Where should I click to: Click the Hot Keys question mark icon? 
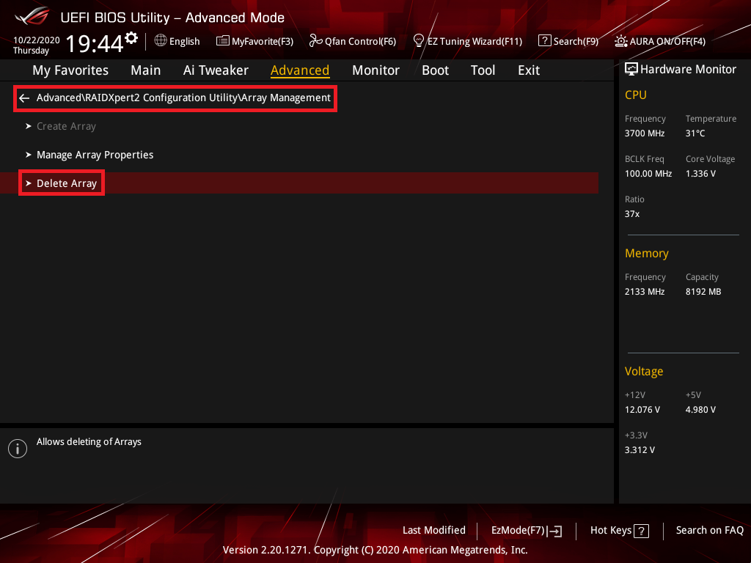pos(641,531)
